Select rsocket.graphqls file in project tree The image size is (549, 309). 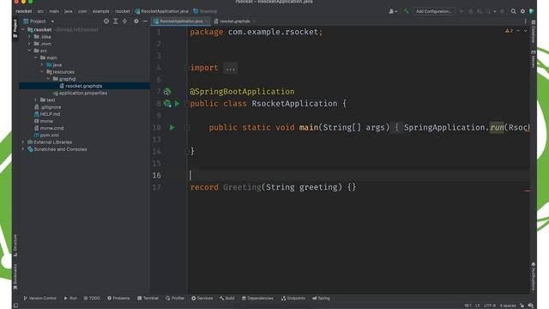(x=84, y=86)
